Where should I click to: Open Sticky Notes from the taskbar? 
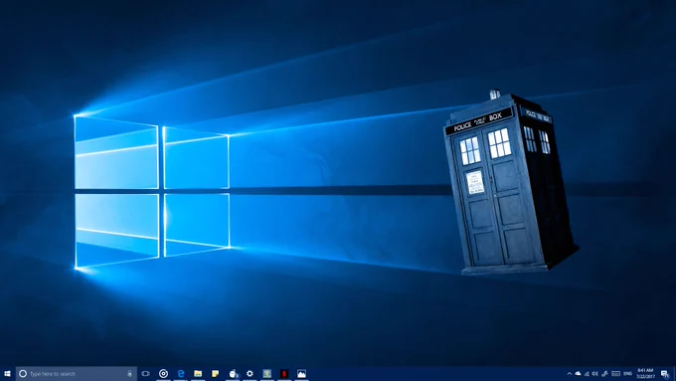click(x=215, y=374)
